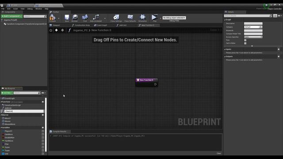Add an input parameter with the plus icon
Screen dimensions: 283x159
(279, 49)
